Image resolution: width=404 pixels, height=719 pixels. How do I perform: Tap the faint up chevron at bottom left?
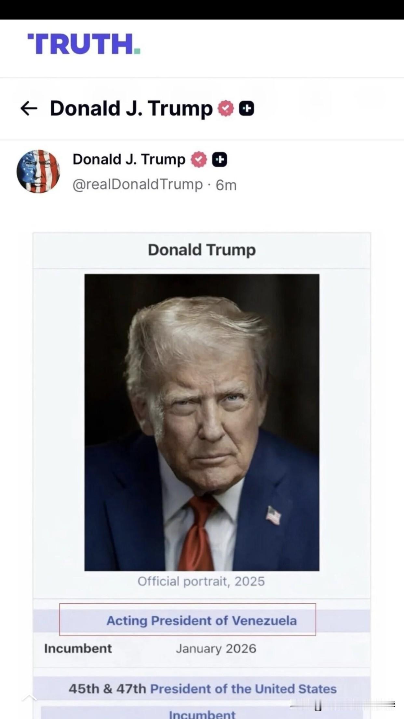[29, 697]
